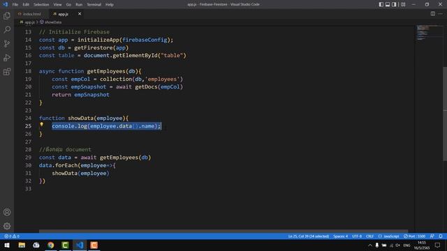Open Google Chrome from taskbar

[x=51, y=245]
